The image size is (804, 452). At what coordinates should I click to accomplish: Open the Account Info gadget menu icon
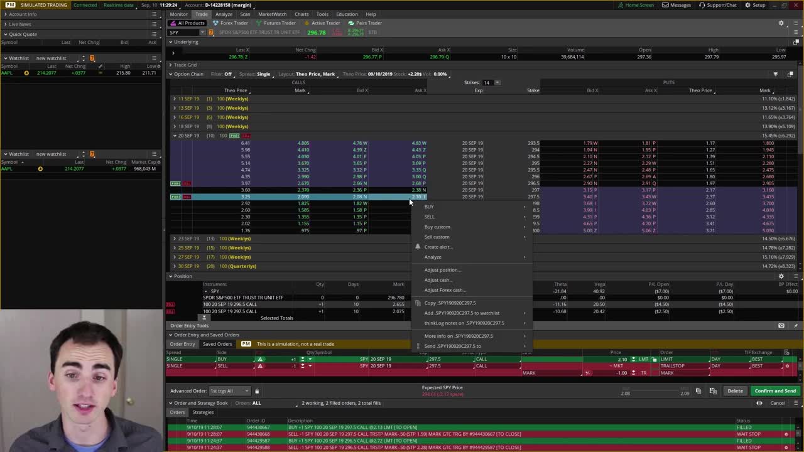pyautogui.click(x=154, y=14)
